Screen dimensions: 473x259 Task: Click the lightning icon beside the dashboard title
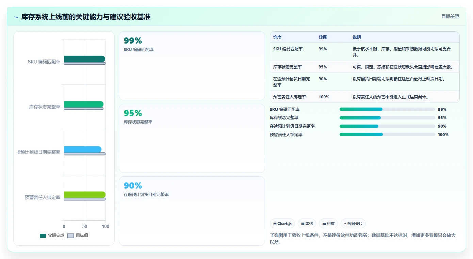(16, 17)
